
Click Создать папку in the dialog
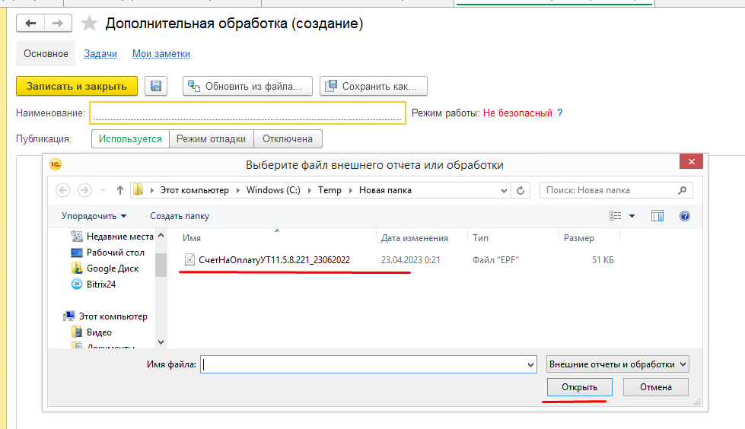click(180, 216)
